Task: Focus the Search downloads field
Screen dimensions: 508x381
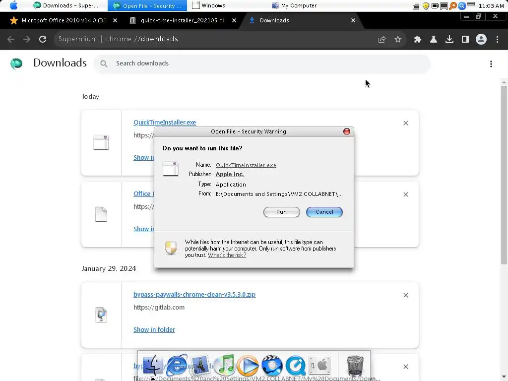Action: 262,63
